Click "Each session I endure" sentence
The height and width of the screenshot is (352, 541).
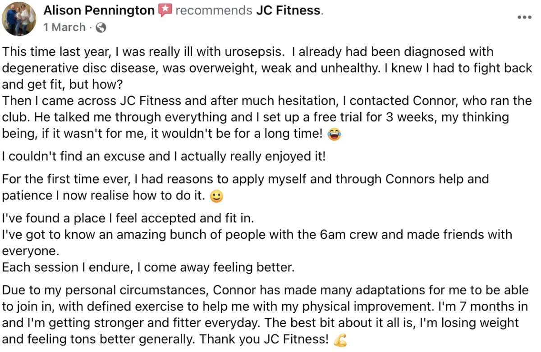coord(148,268)
